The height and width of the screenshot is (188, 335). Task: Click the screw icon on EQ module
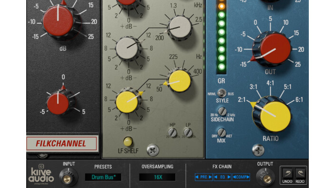click(x=153, y=150)
